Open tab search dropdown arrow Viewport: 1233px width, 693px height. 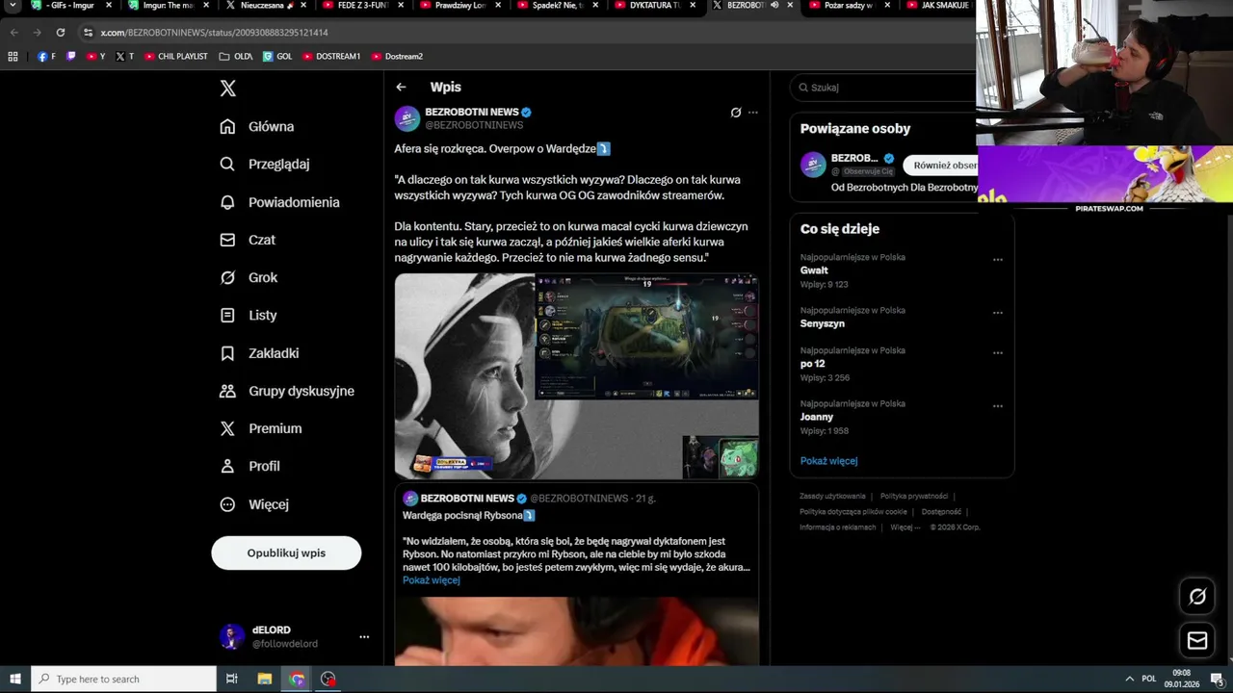point(13,5)
